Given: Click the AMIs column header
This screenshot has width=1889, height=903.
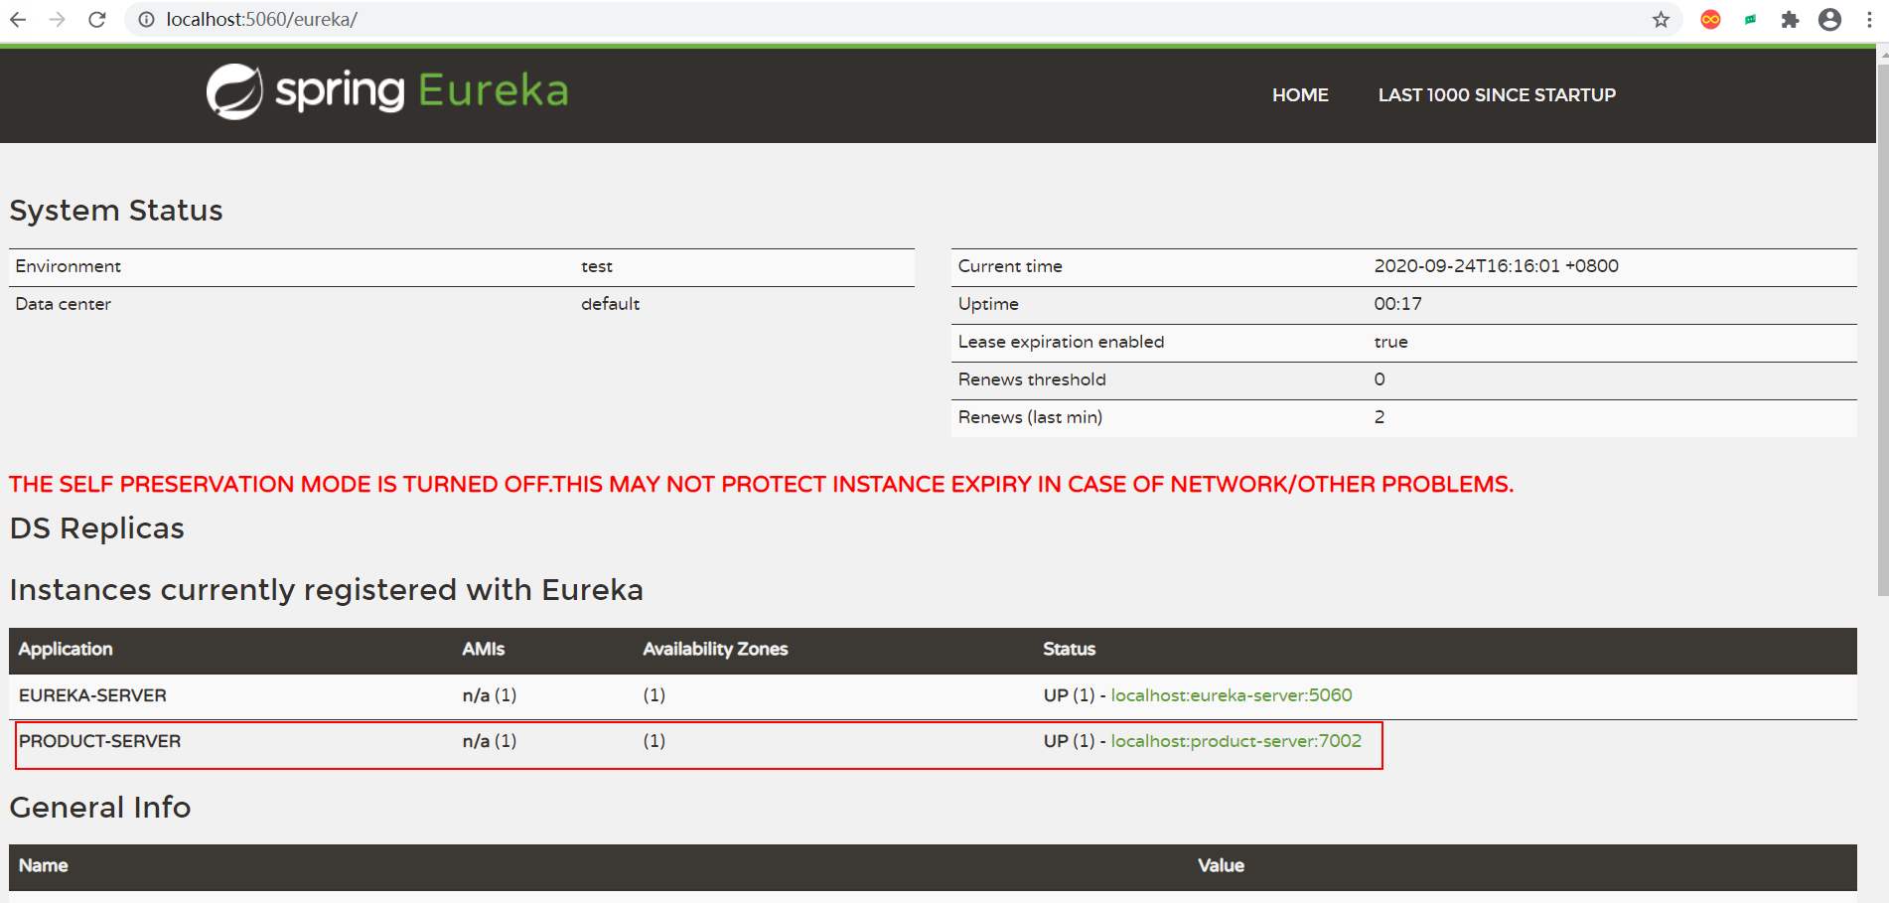Looking at the screenshot, I should coord(484,649).
